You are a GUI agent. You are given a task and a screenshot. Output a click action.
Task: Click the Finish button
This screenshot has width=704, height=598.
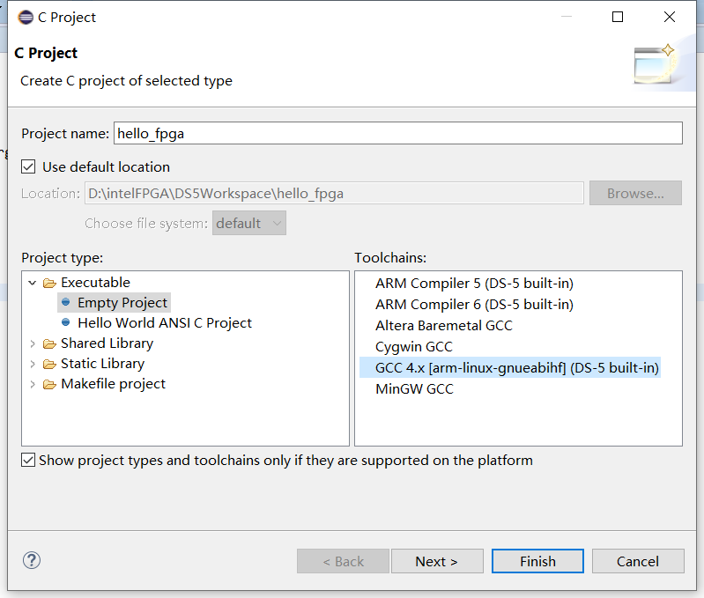coord(537,561)
